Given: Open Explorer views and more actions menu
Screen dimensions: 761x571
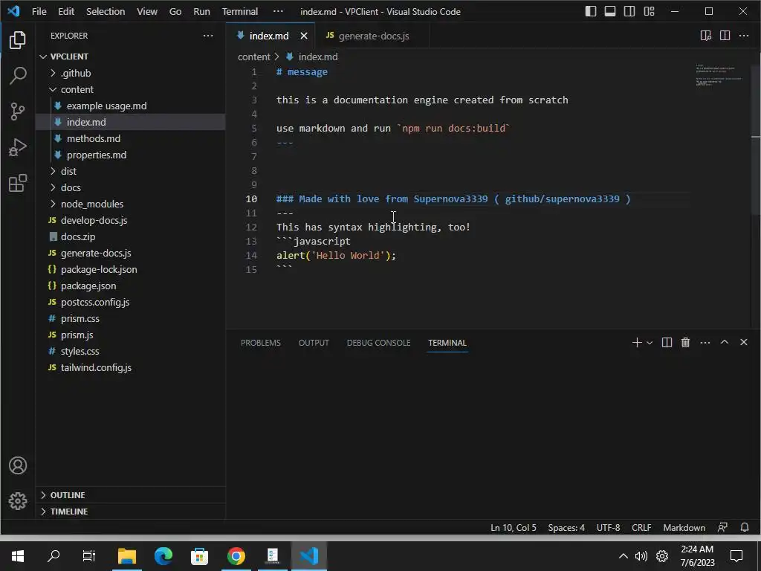Looking at the screenshot, I should (208, 36).
